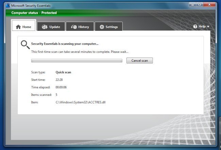Click the Help question mark icon
221x150 pixels.
coord(195,26)
